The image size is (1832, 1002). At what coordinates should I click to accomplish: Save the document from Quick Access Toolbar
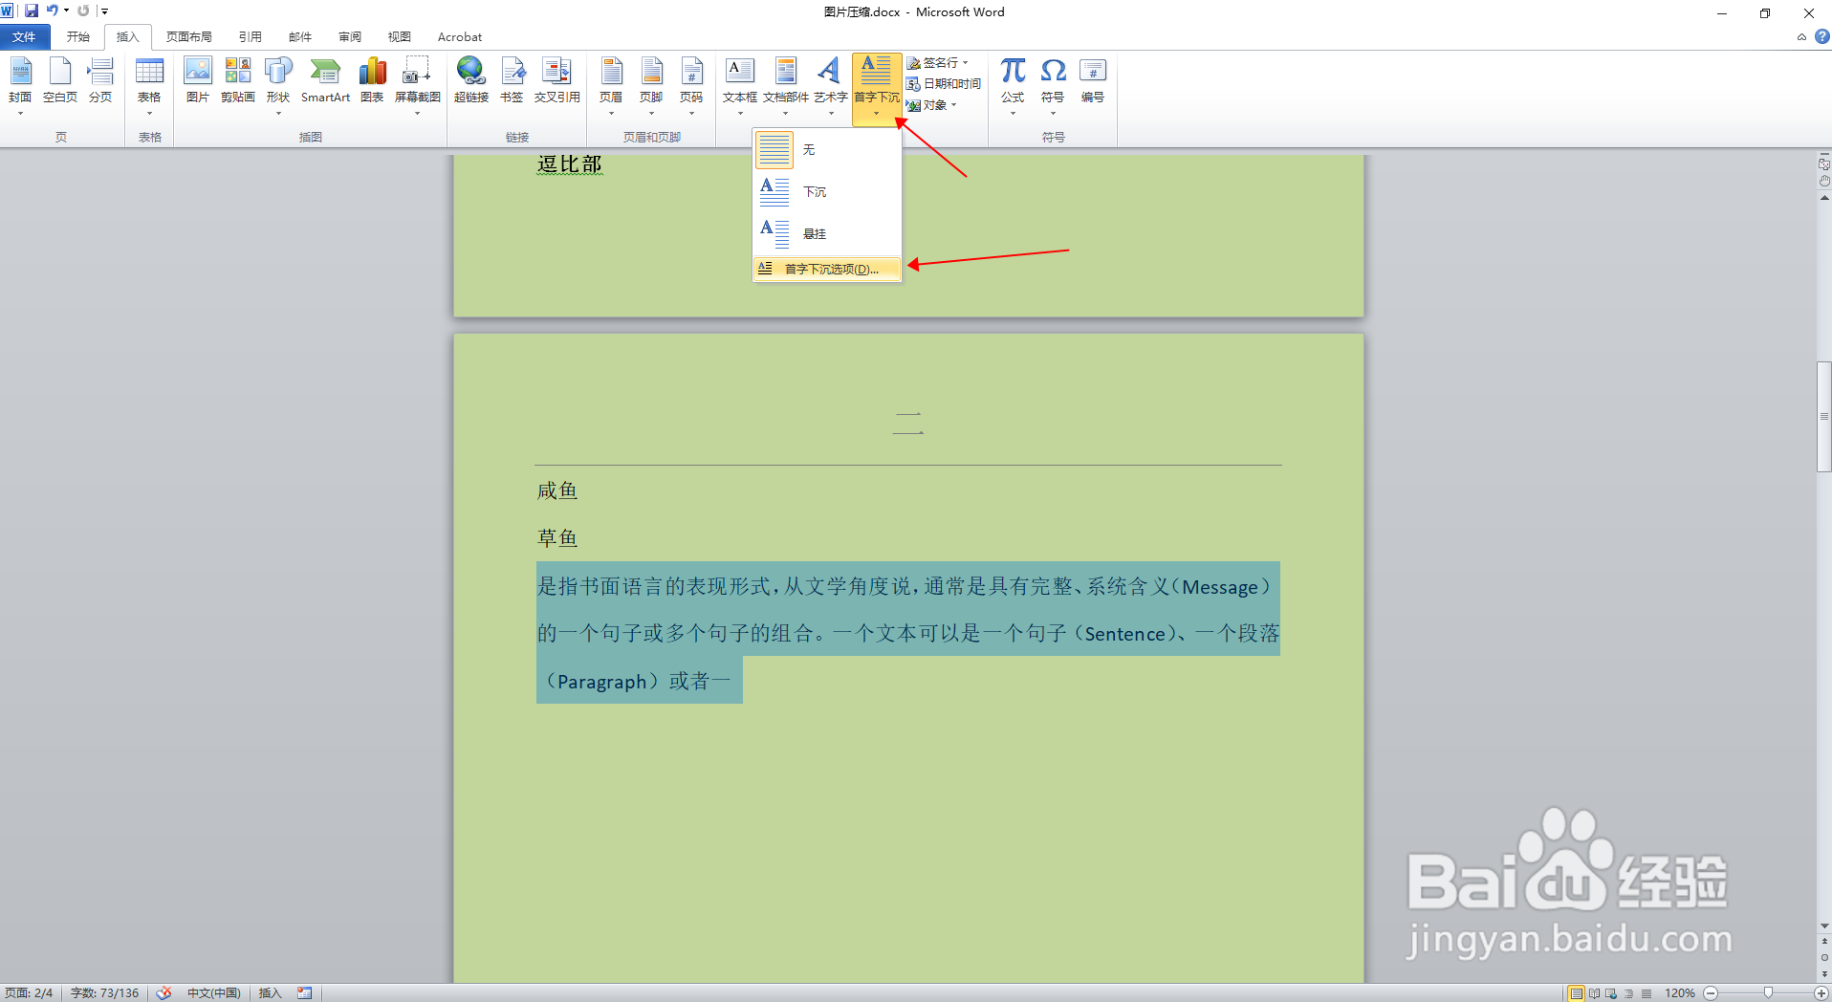(32, 11)
